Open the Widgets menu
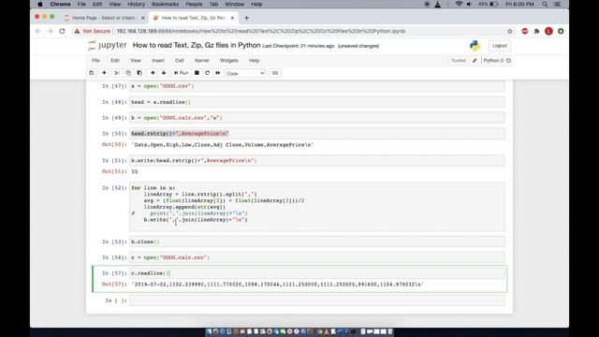The height and width of the screenshot is (337, 599). (x=228, y=60)
